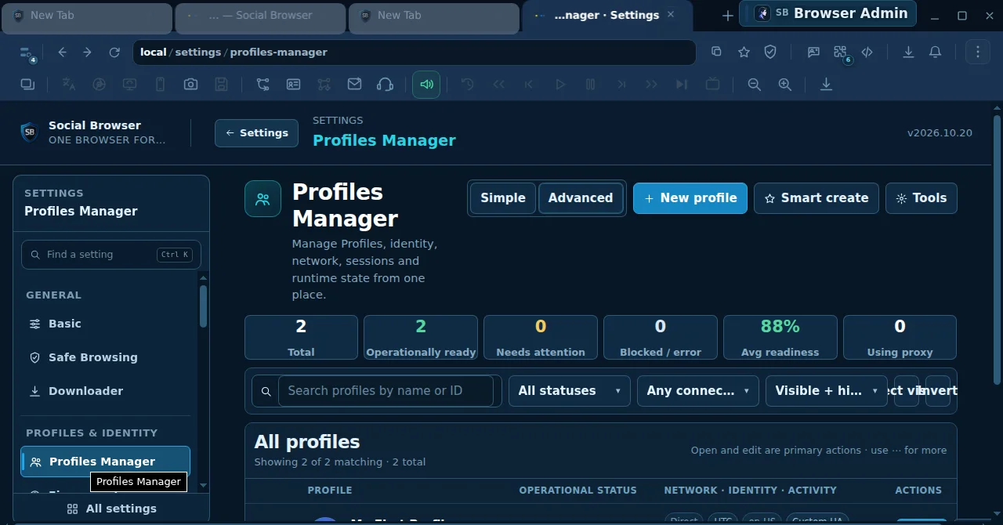The width and height of the screenshot is (1003, 525).
Task: Click the OPERATIONAL STATUS column header
Action: [578, 491]
